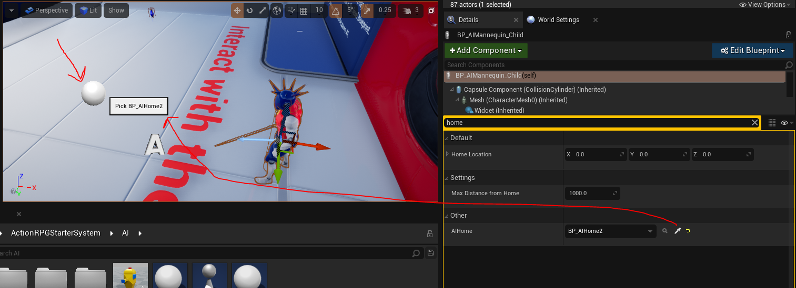Collapse the Capsule Component tree node
The image size is (796, 288).
click(x=452, y=90)
